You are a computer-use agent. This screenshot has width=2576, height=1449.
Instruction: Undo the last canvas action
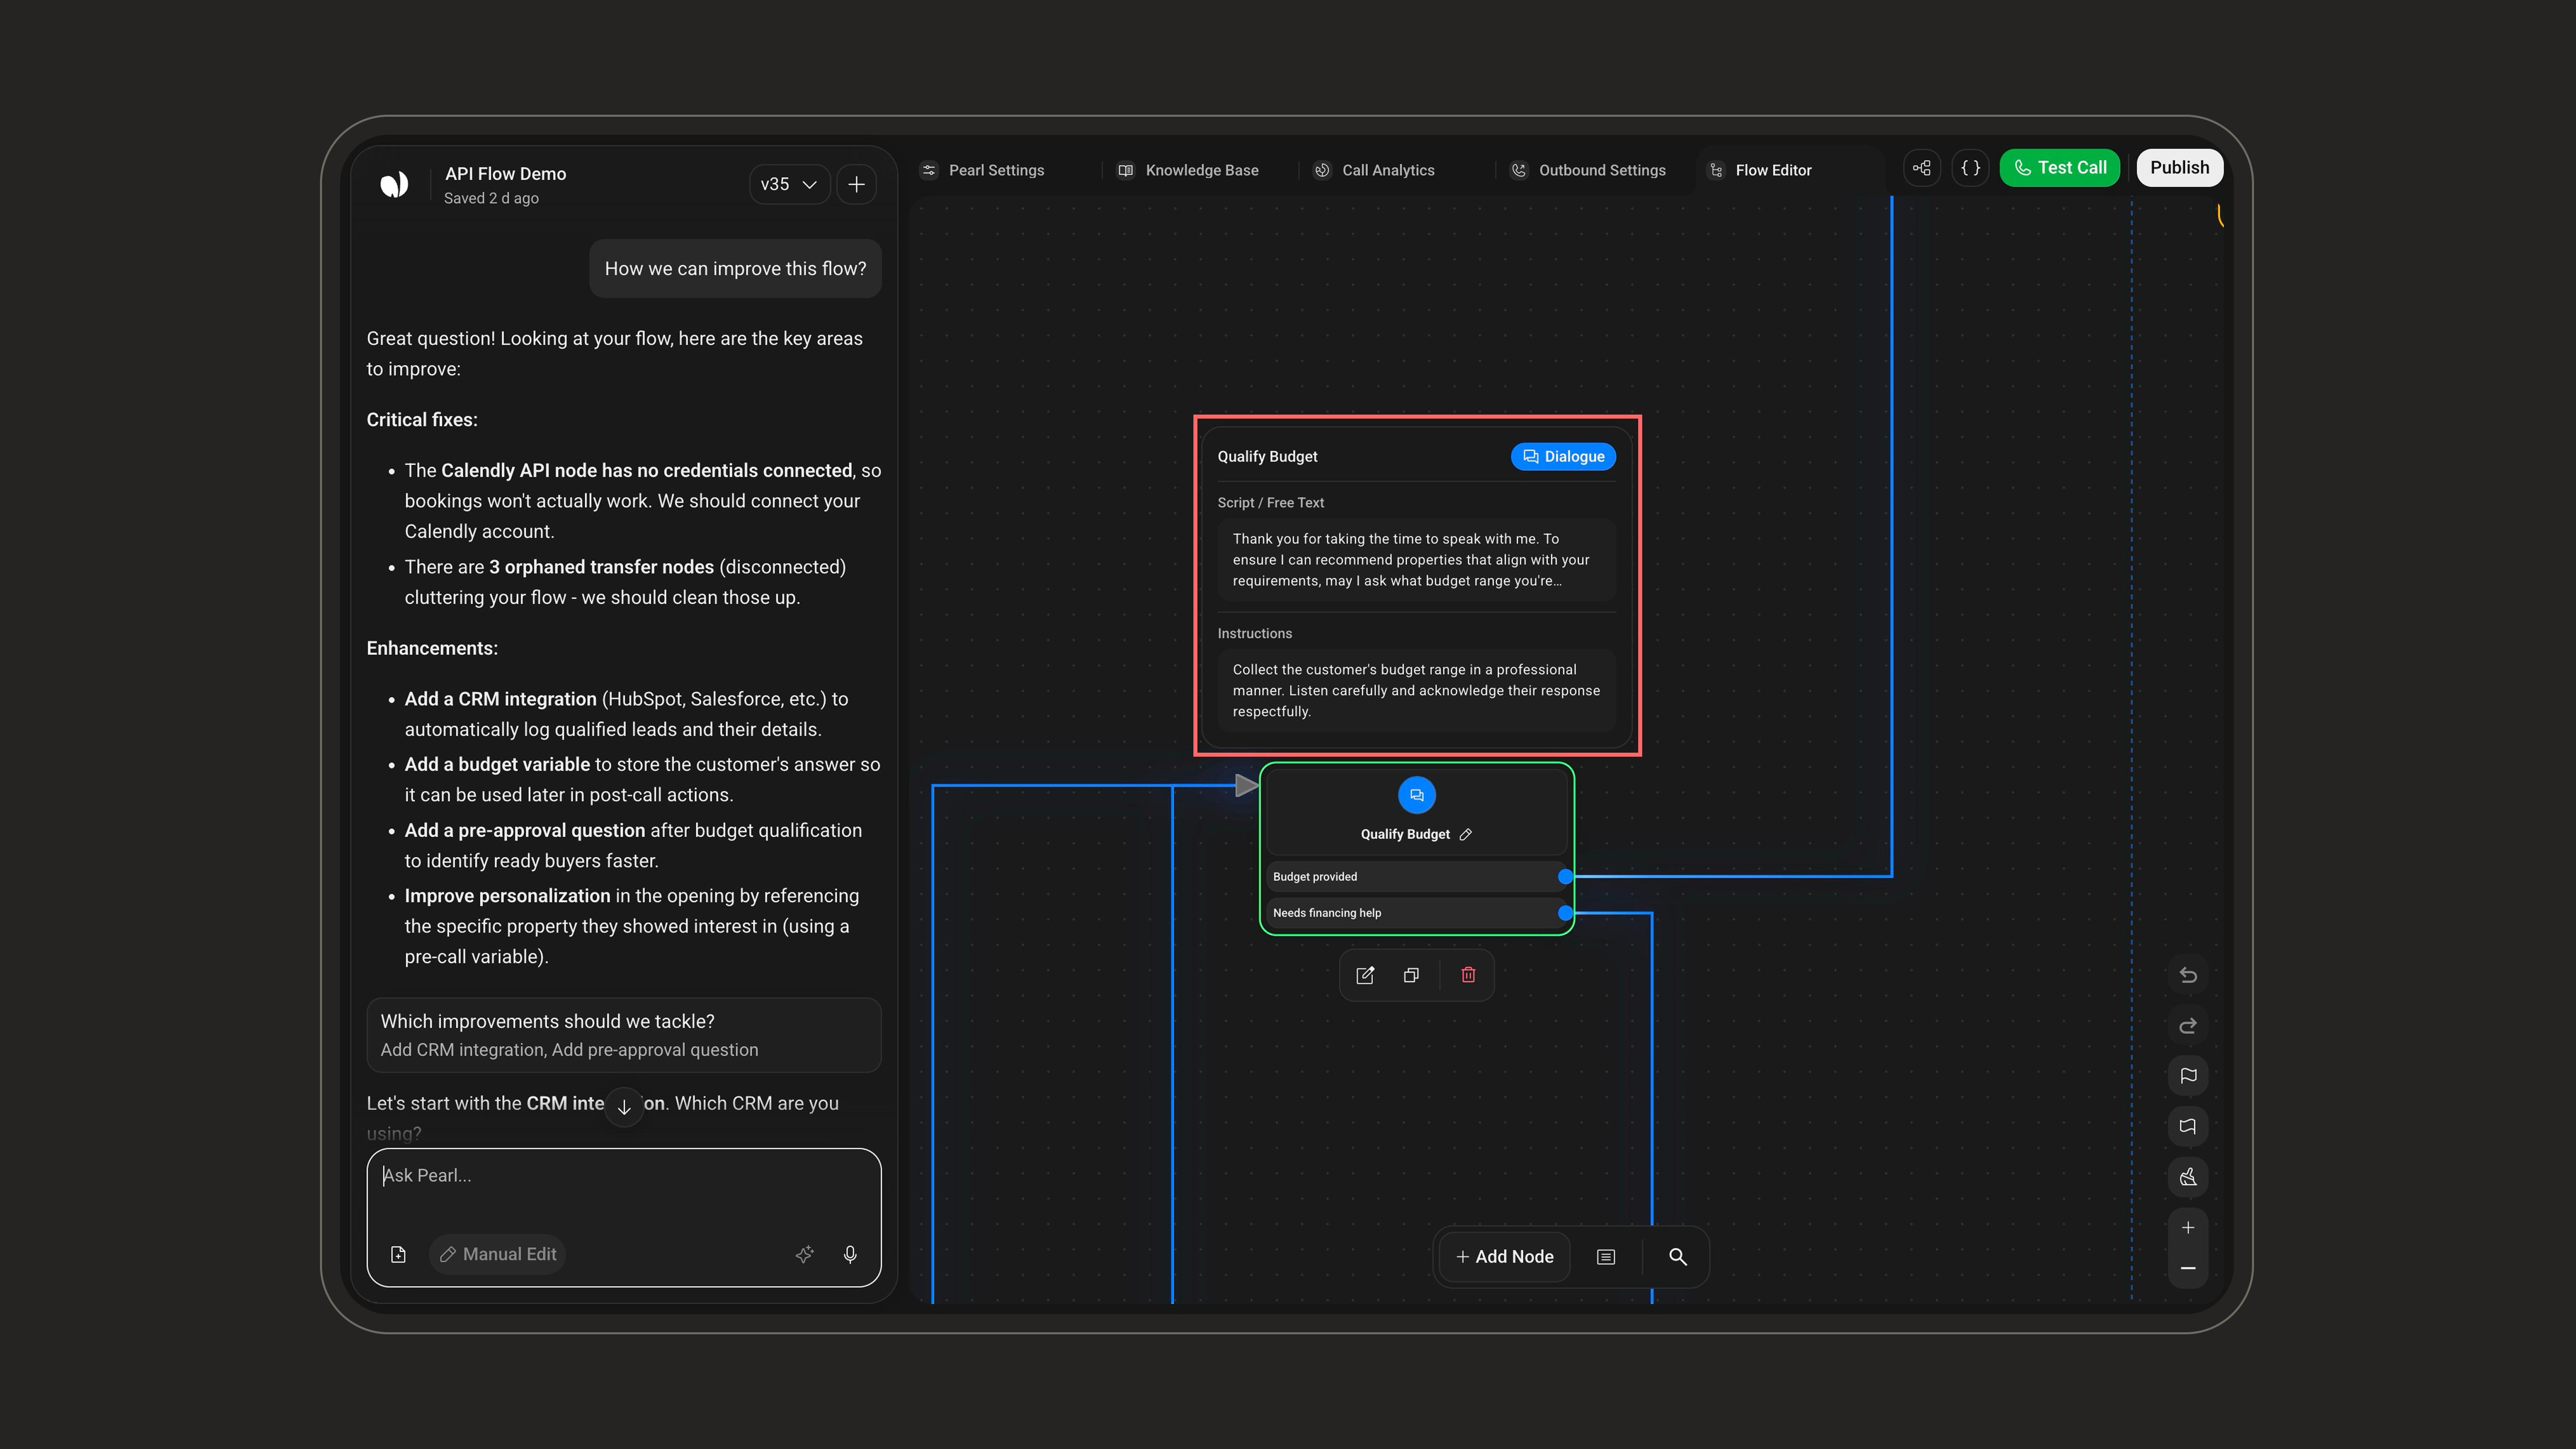tap(2188, 975)
